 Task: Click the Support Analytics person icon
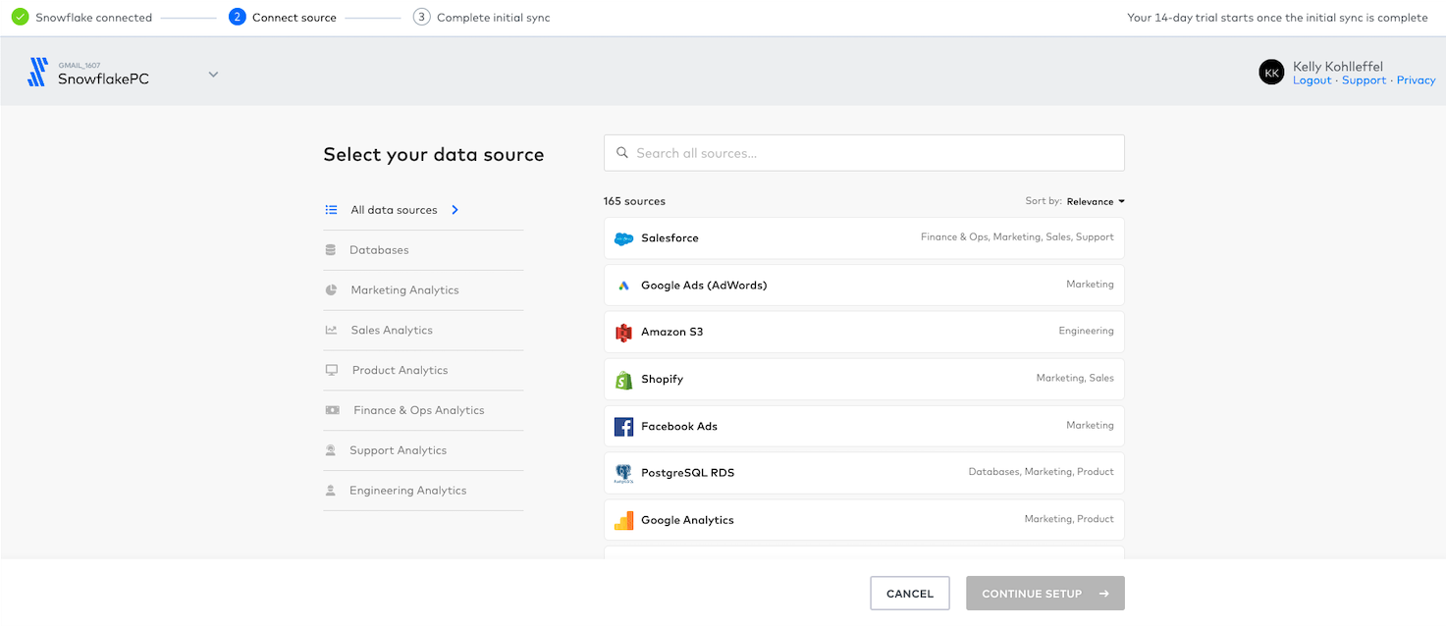[331, 450]
